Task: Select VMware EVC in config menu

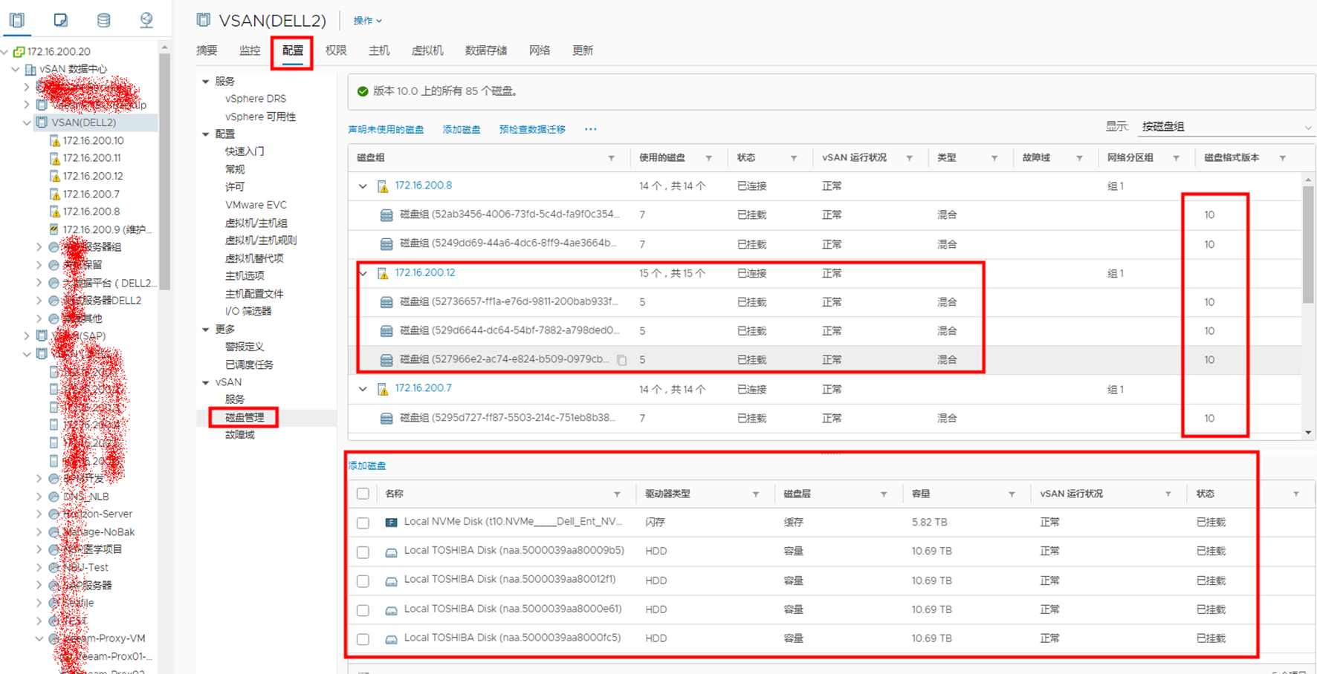Action: tap(256, 205)
